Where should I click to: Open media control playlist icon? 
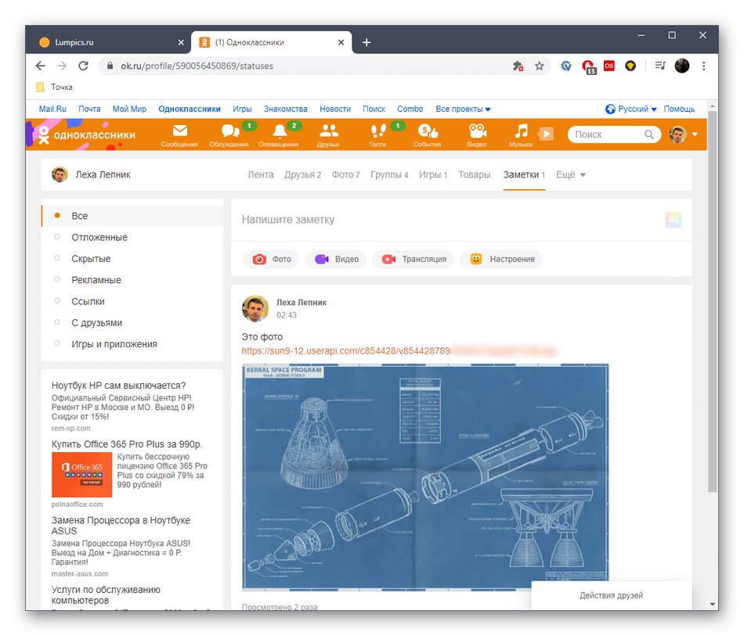click(x=660, y=66)
